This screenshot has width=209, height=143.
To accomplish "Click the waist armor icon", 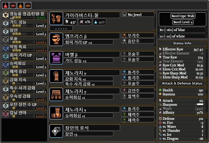I will point(56,94).
